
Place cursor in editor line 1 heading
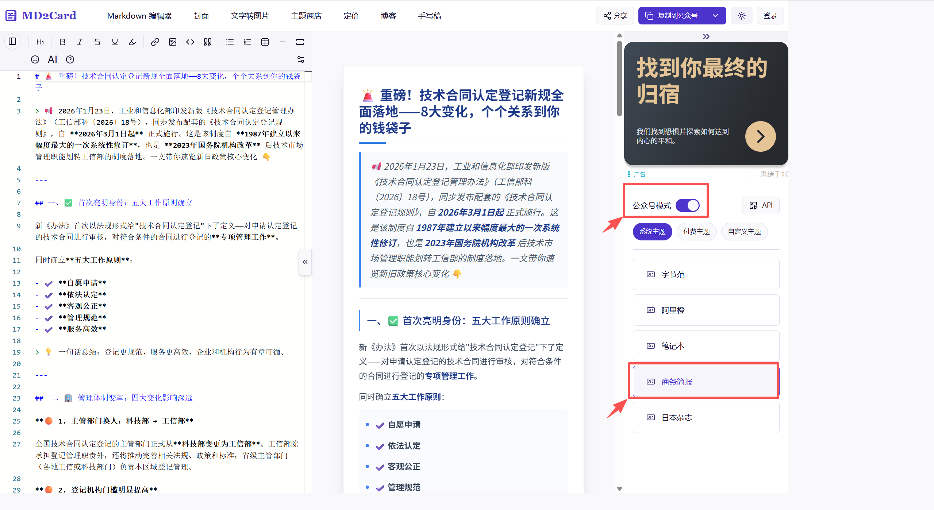pyautogui.click(x=168, y=82)
